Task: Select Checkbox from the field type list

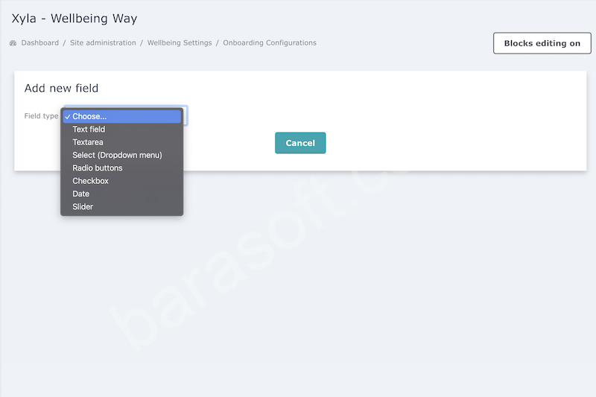Action: (121, 181)
